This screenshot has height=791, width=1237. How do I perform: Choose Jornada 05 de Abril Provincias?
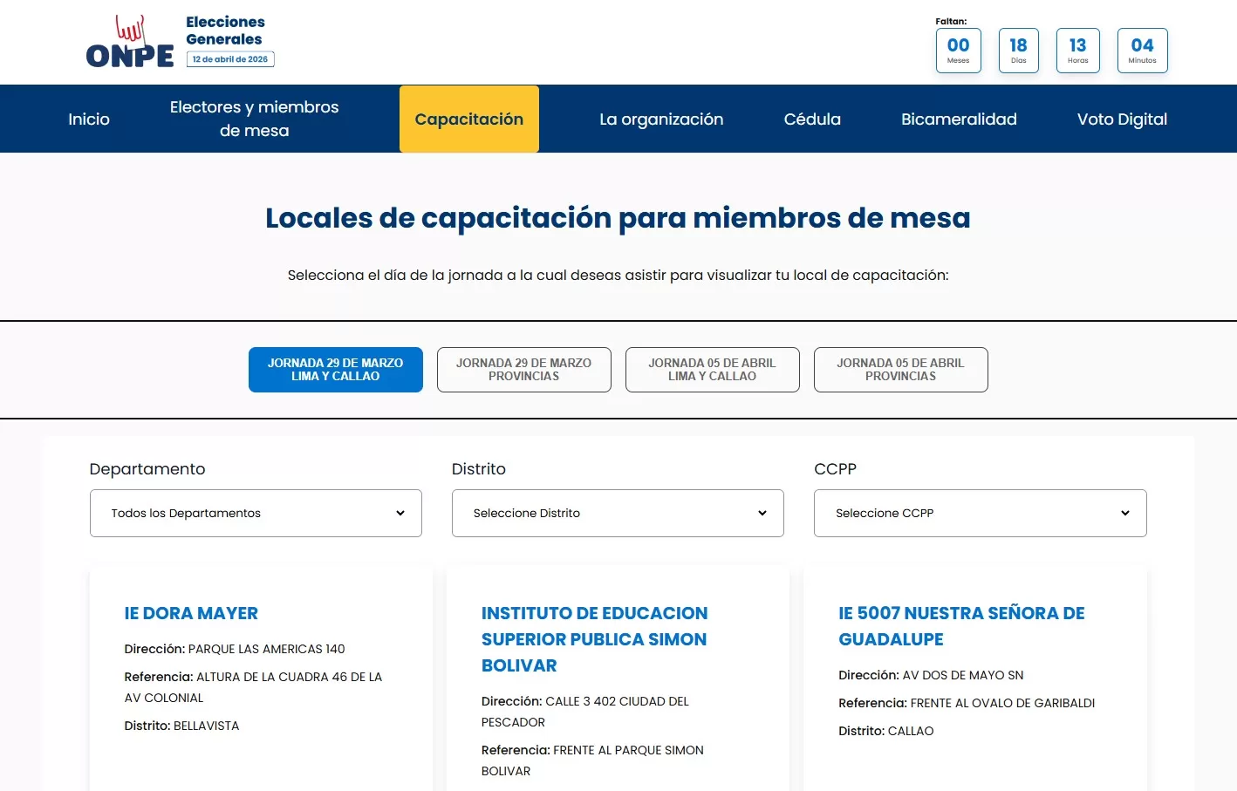click(900, 370)
